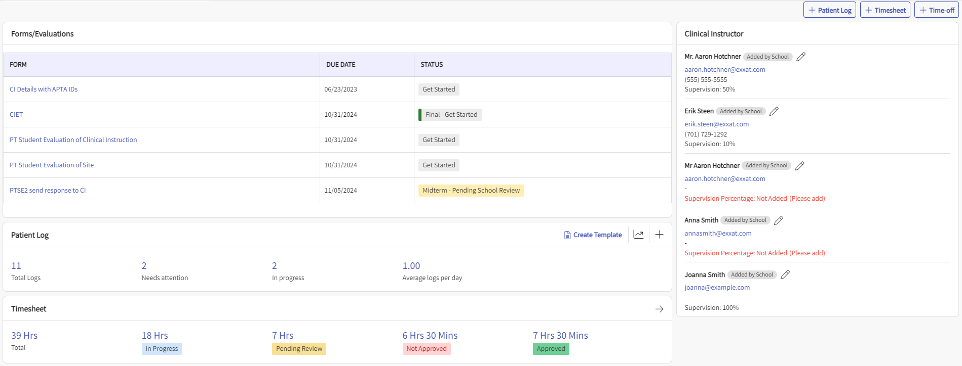Viewport: 962px width, 366px height.
Task: Click edit pencil next to Erik Steen
Action: coord(774,111)
